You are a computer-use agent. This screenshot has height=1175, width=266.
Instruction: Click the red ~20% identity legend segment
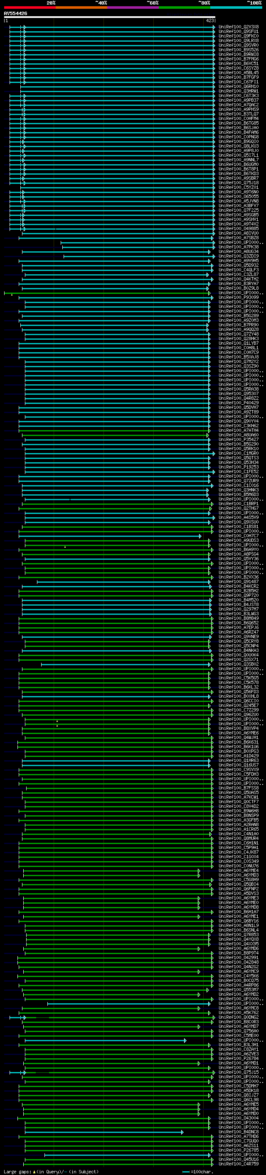pos(30,8)
